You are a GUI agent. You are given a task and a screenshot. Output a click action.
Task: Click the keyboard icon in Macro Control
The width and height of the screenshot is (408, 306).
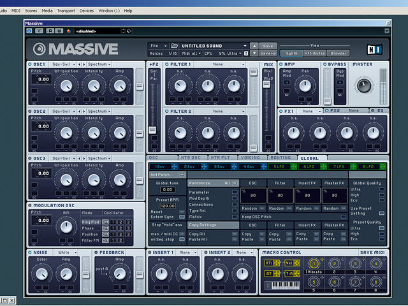[x=282, y=286]
